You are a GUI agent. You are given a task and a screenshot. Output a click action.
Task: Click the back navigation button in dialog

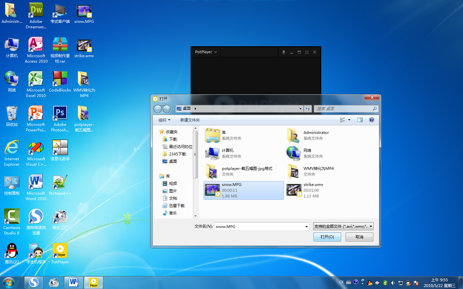[x=158, y=109]
